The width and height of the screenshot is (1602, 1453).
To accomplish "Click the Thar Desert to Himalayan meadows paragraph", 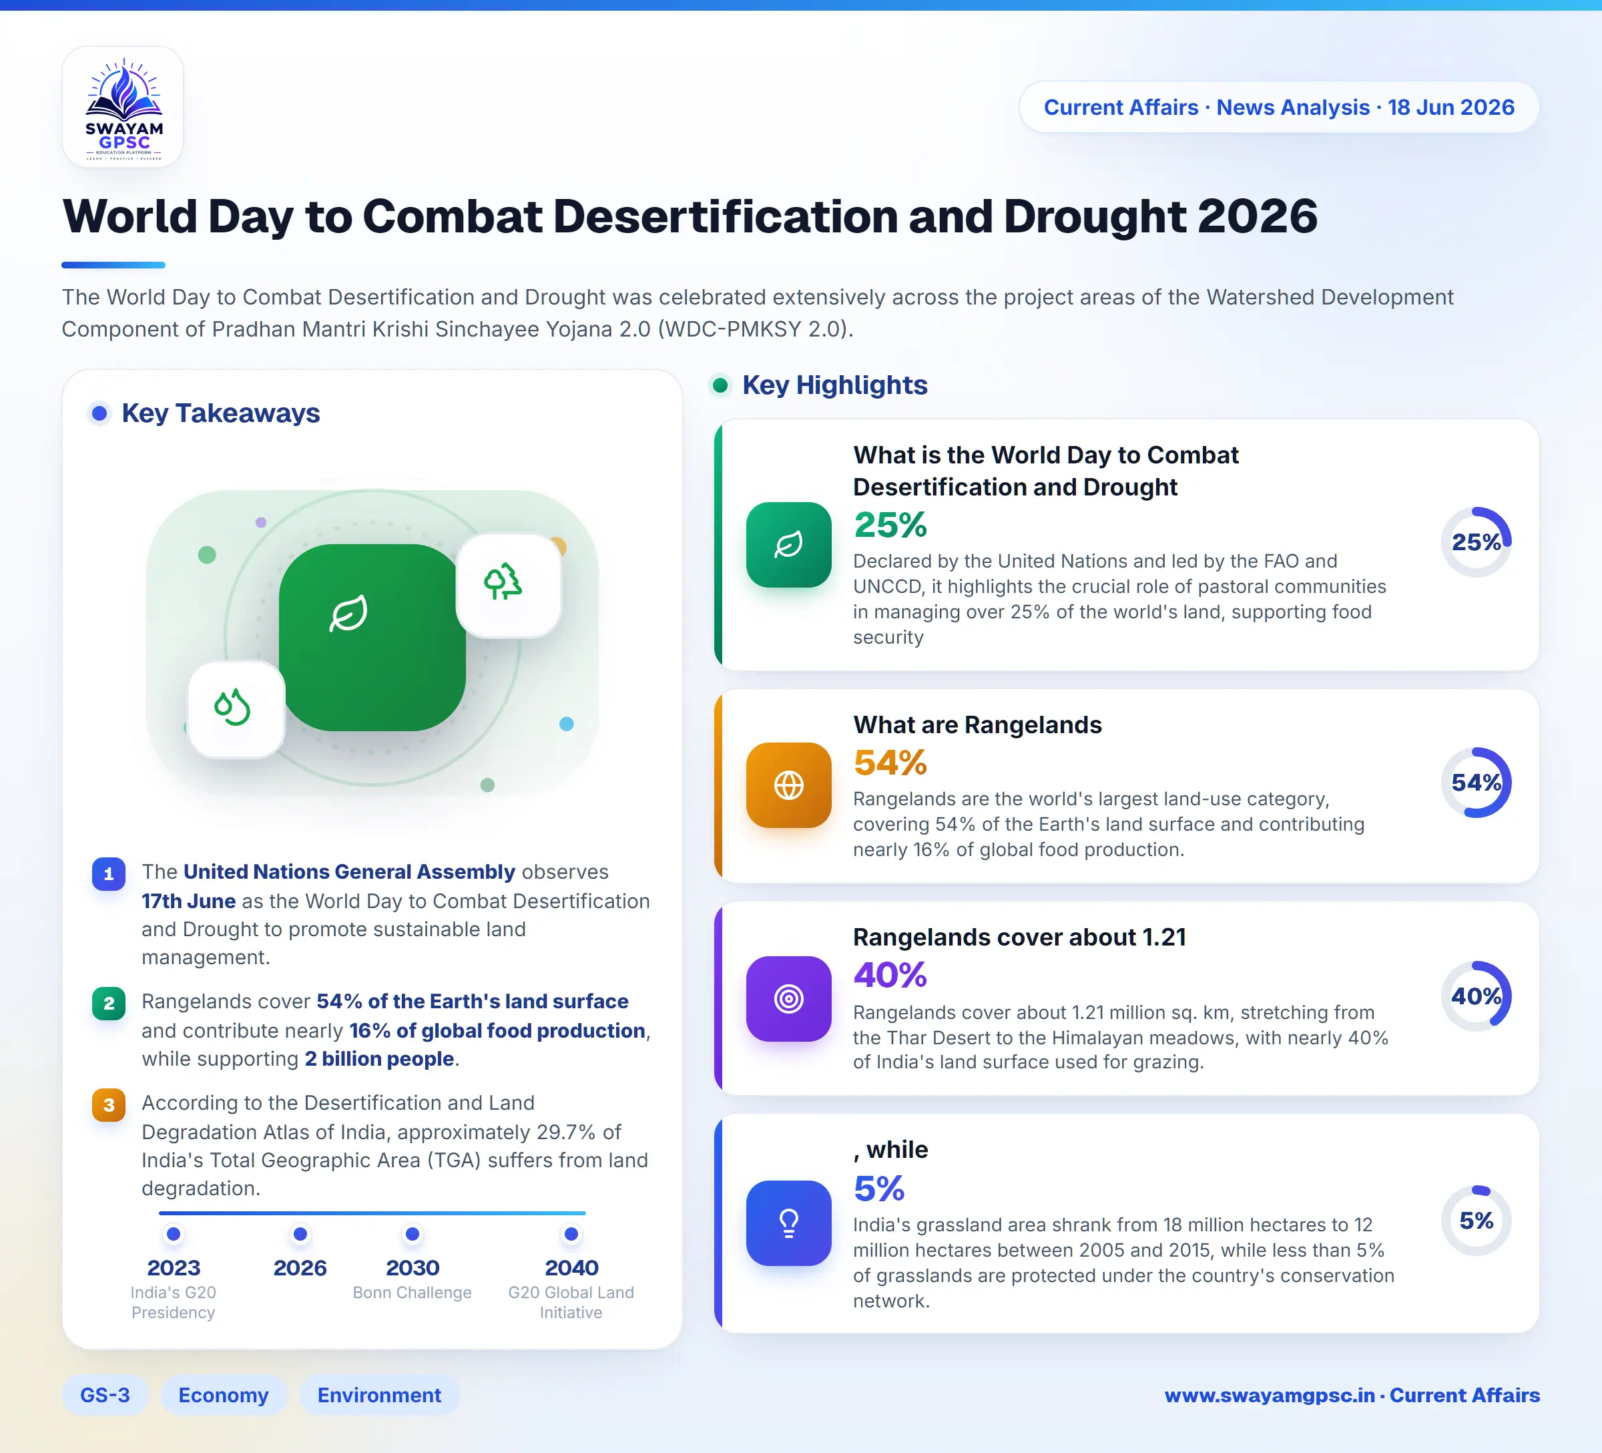I will (1121, 1037).
